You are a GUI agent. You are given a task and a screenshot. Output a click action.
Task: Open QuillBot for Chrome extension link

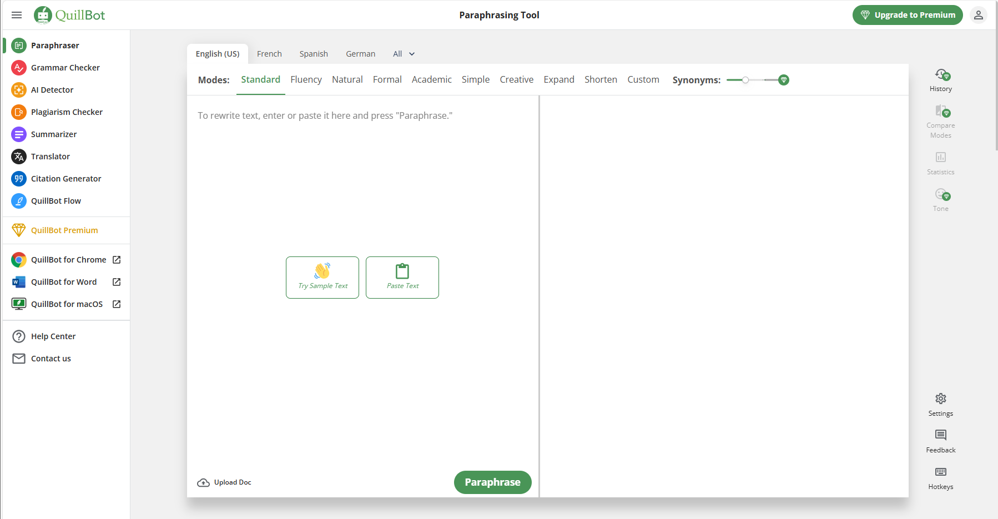[x=67, y=260]
